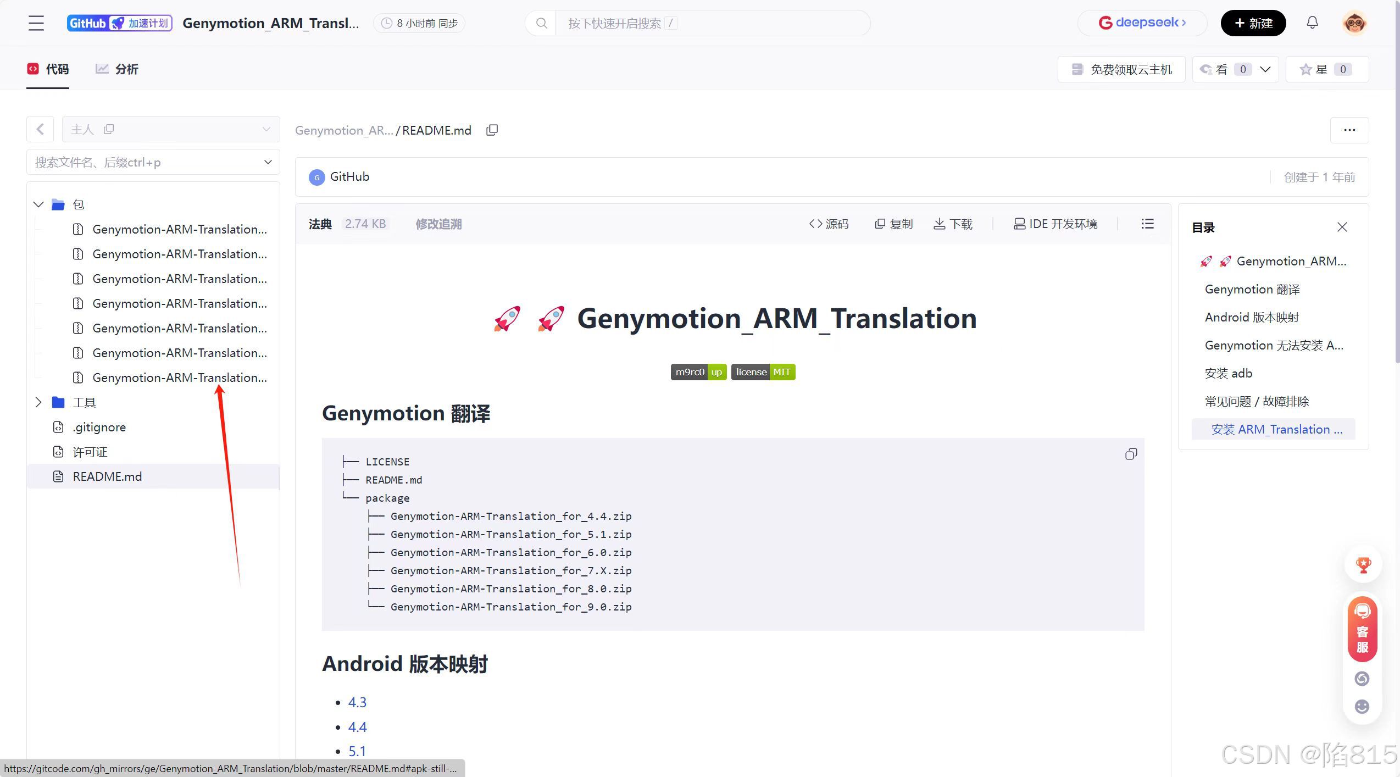Open the floating 客服 customer service widget

[x=1362, y=629]
